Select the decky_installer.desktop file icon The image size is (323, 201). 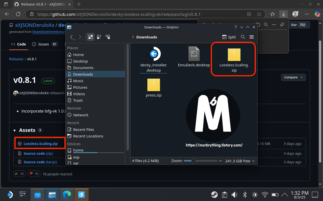(154, 54)
